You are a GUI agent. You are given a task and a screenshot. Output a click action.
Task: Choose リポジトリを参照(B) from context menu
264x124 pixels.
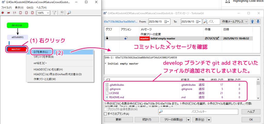(44, 57)
